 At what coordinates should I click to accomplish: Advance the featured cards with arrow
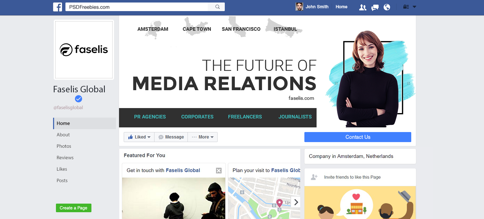(296, 202)
